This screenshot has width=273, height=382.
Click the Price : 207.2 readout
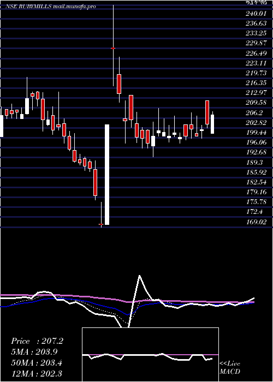[37, 341]
